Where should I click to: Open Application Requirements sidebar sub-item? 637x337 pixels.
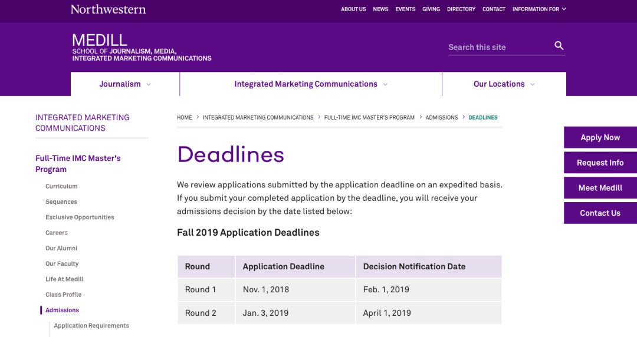[91, 325]
